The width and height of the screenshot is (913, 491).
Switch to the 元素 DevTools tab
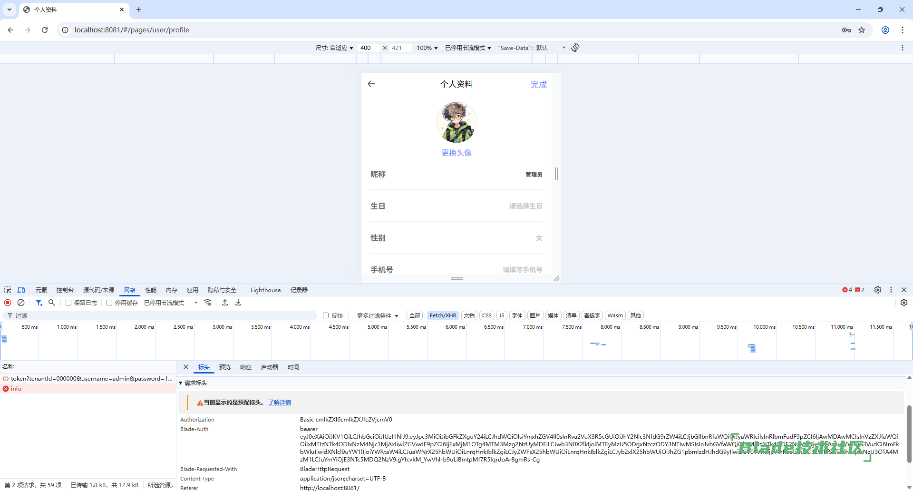(x=41, y=290)
